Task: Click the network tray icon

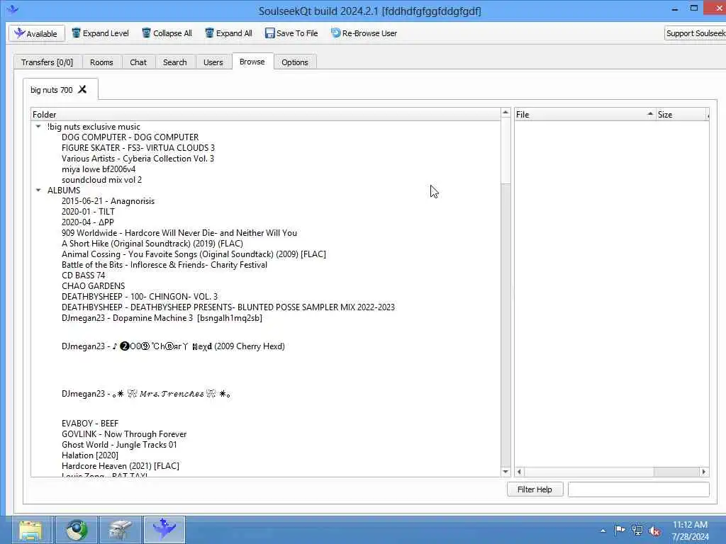Action: (637, 531)
